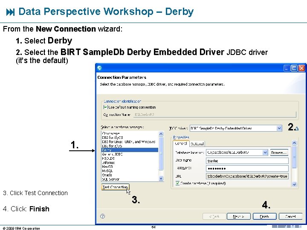Viewport: 307px width, 230px height.
Task: Click the URL text field
Action: pyautogui.click(x=247, y=176)
